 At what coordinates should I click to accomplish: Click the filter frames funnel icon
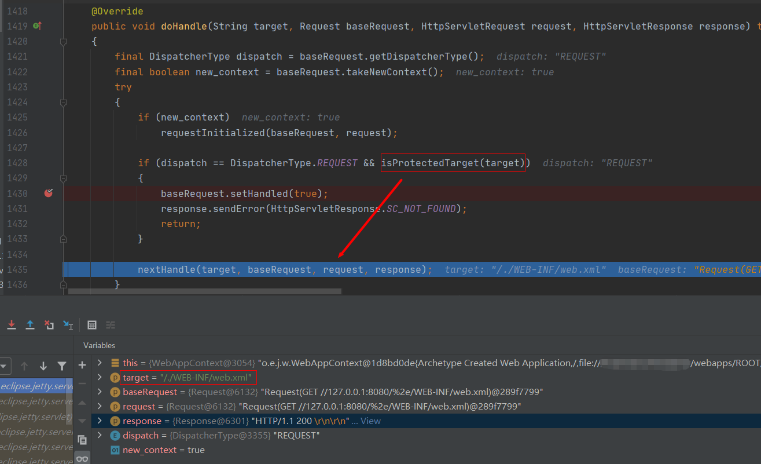tap(62, 366)
